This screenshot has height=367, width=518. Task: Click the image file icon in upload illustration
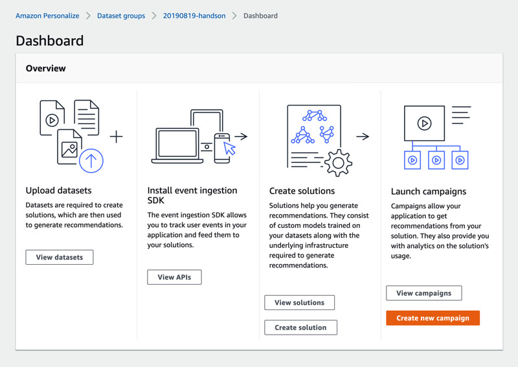pyautogui.click(x=69, y=147)
